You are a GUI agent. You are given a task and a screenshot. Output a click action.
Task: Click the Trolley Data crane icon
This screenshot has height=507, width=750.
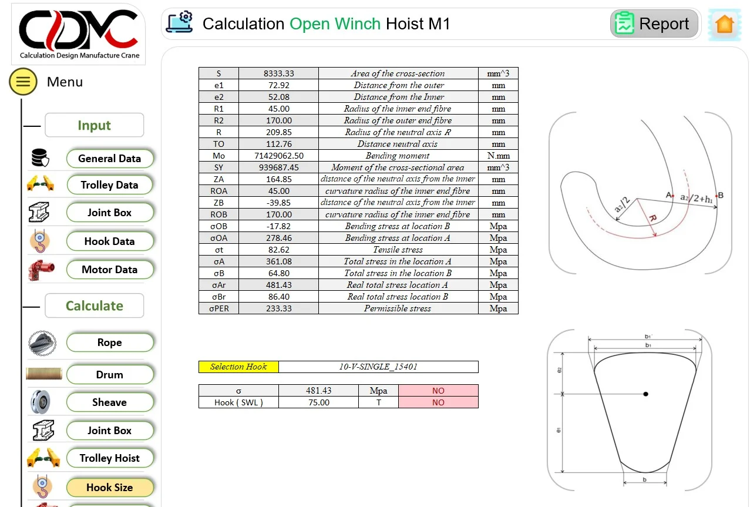[x=40, y=185]
